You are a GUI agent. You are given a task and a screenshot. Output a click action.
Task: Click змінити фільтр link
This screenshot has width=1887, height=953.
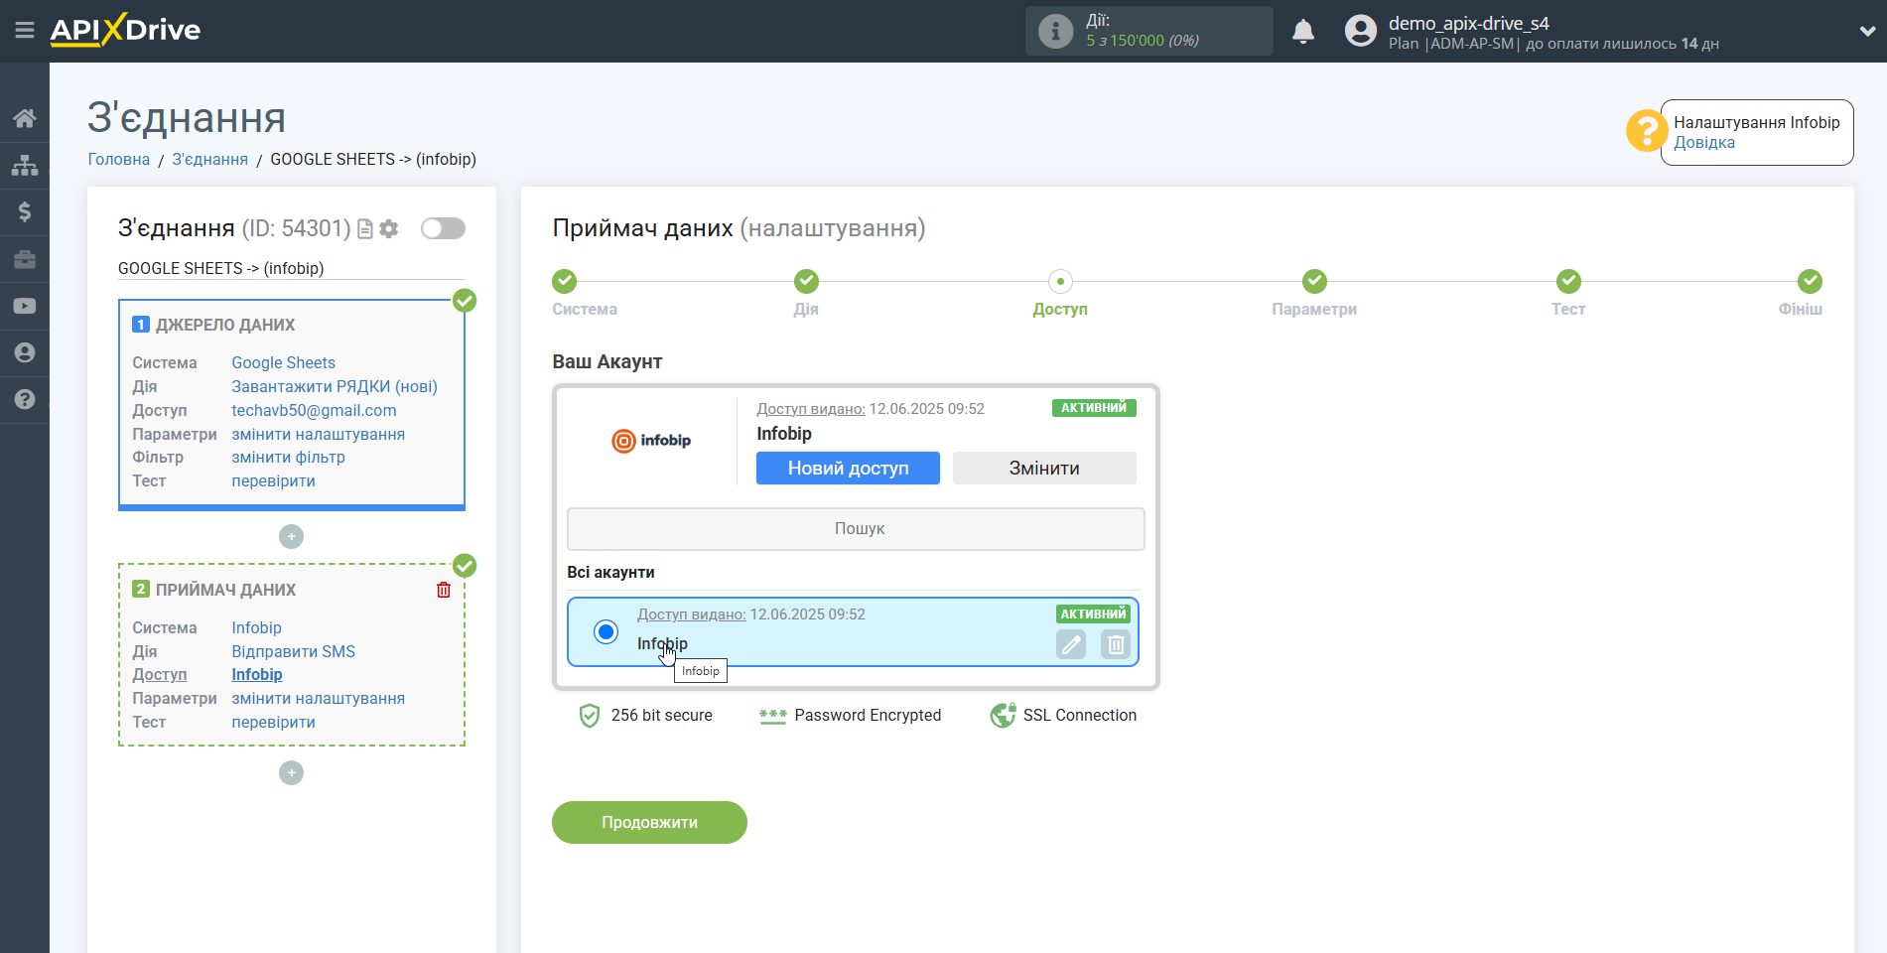pyautogui.click(x=288, y=457)
